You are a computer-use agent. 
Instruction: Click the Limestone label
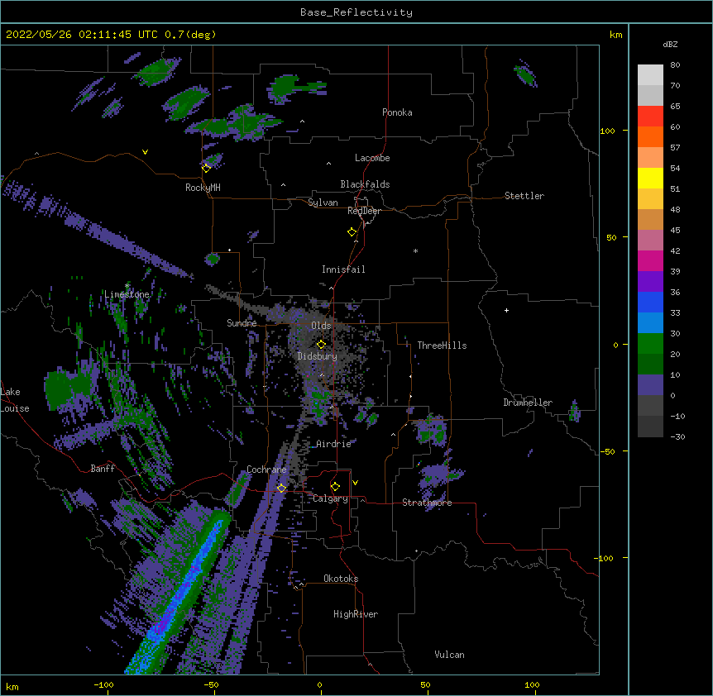click(127, 294)
